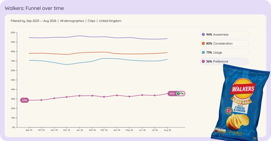The width and height of the screenshot is (271, 141).
Task: Click the Sep '25 axis label
Action: pos(29,130)
